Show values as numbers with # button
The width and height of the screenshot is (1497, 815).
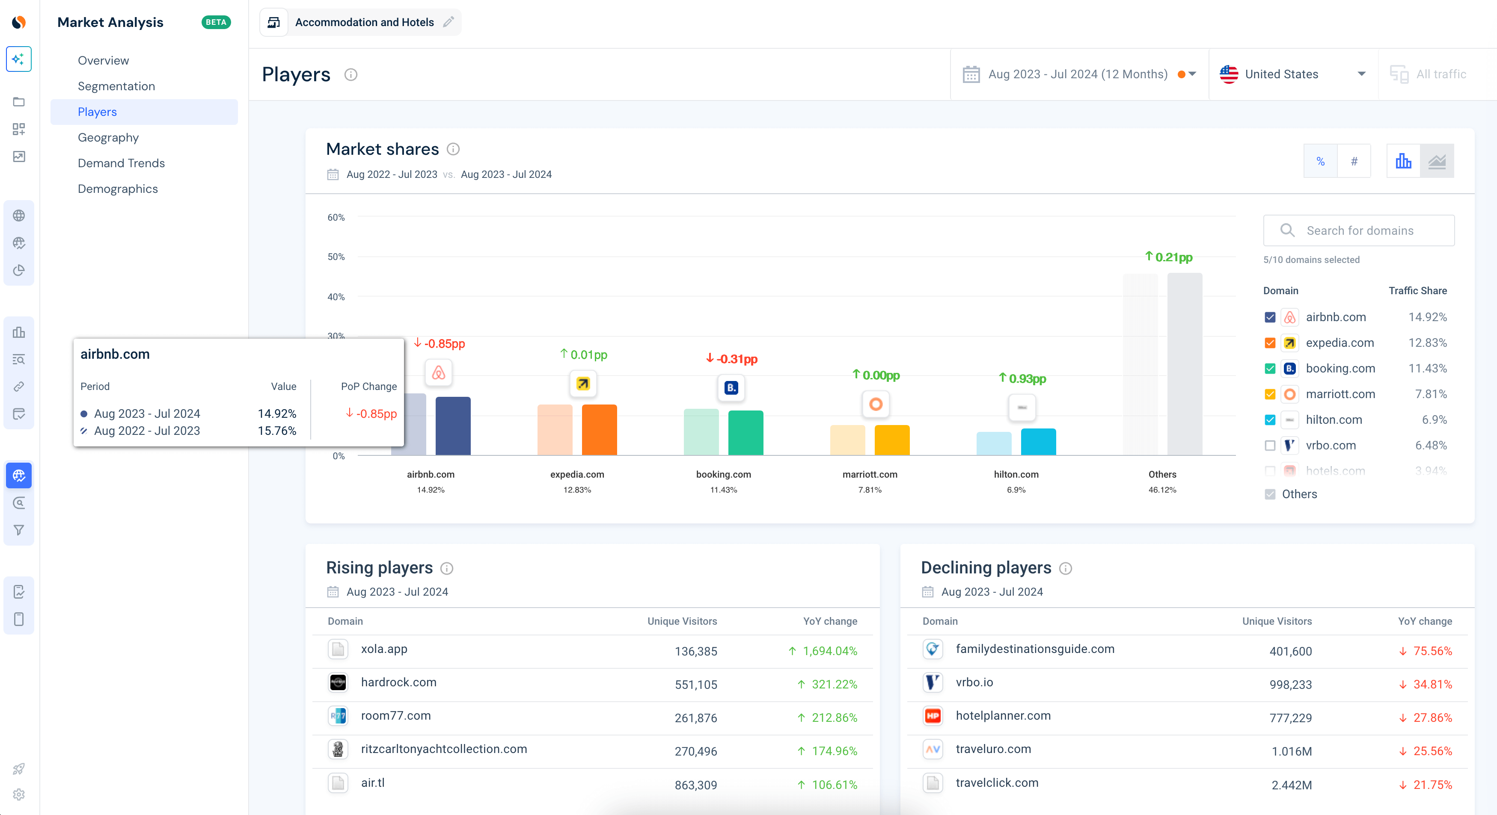[1354, 161]
